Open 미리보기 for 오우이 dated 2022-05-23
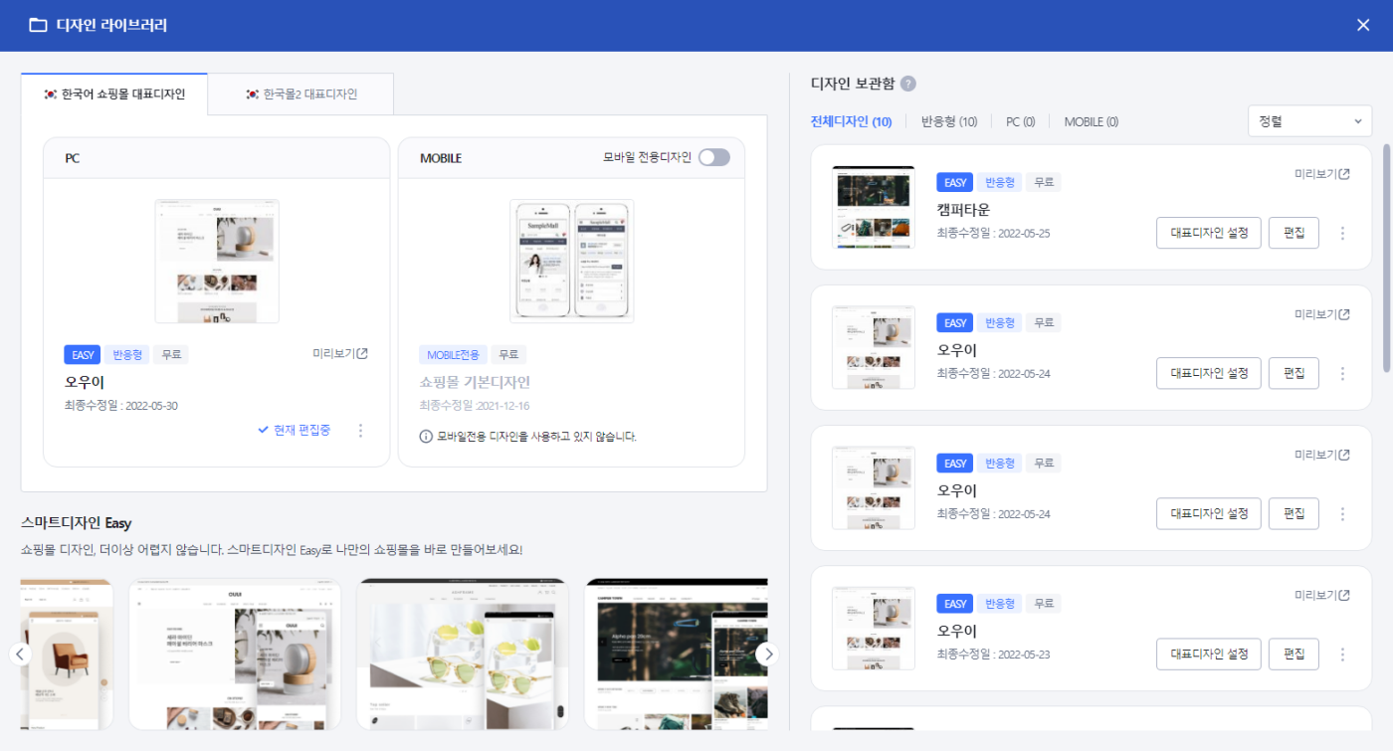The height and width of the screenshot is (751, 1393). coord(1322,595)
